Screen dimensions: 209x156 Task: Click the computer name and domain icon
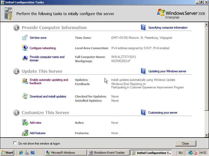tap(25, 58)
